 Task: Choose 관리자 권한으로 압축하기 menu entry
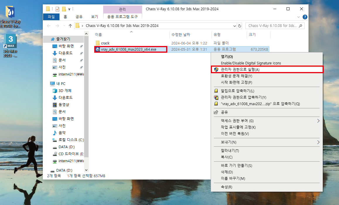click(x=267, y=97)
